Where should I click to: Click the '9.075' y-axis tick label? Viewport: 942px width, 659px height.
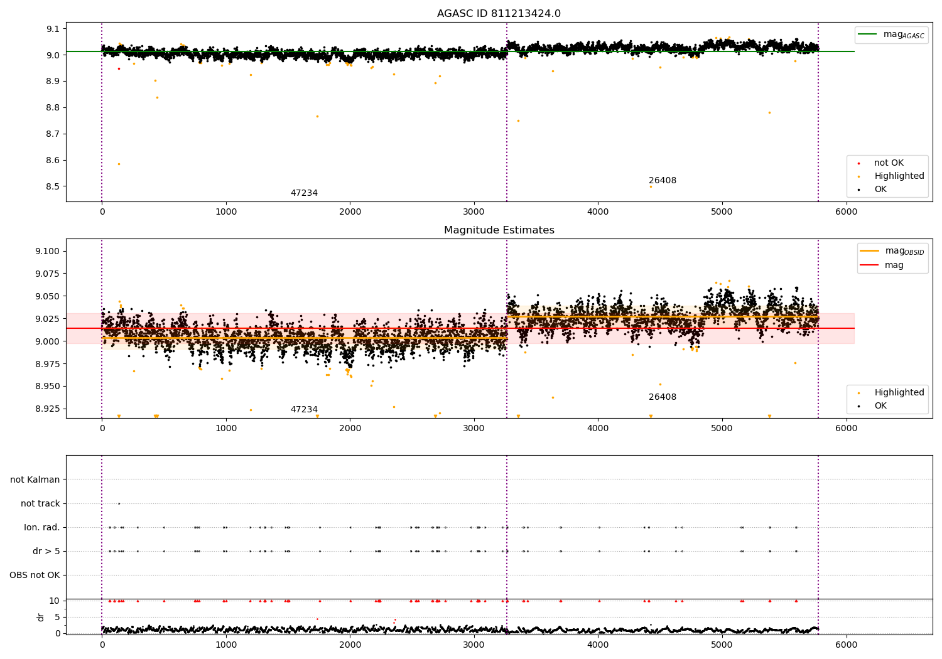click(48, 274)
